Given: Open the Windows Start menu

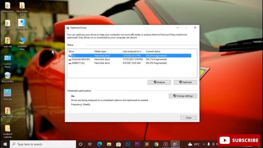Looking at the screenshot, I should pos(5,144).
